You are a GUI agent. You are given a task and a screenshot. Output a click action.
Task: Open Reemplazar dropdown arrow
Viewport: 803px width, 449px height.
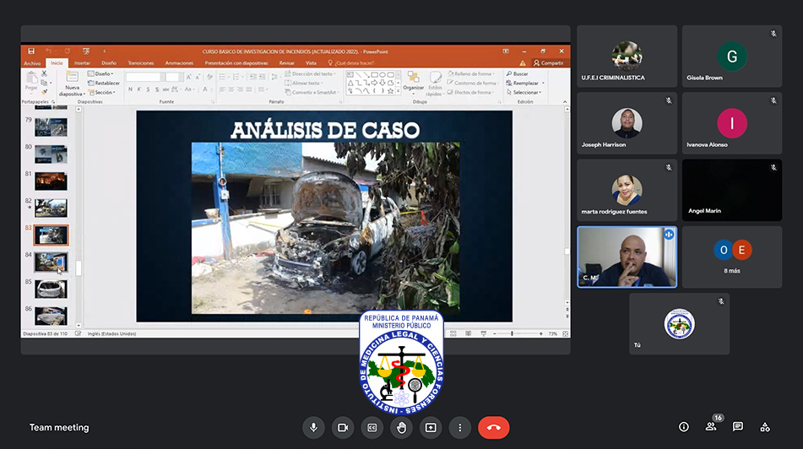543,83
